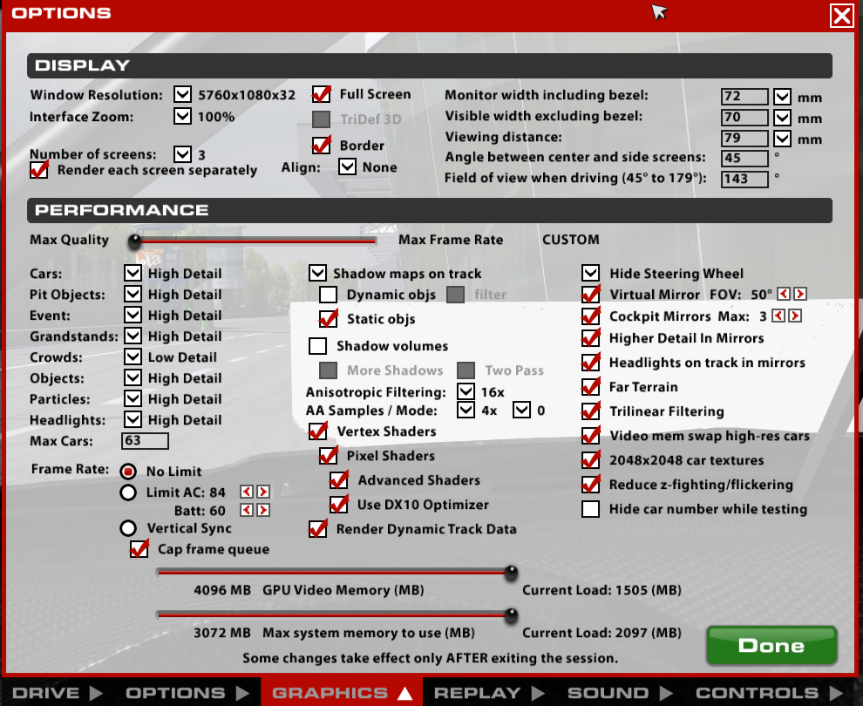Choose Vertical Sync radio button
863x706 pixels.
click(128, 528)
